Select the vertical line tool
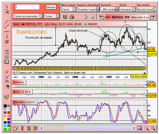Viewport: 159px width, 134px height. 7,36
